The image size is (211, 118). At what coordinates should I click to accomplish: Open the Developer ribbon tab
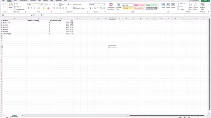(58, 1)
